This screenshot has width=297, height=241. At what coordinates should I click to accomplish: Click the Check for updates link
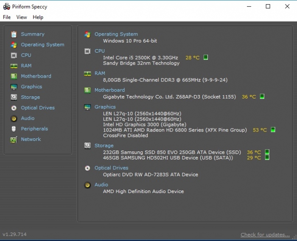tap(265, 235)
